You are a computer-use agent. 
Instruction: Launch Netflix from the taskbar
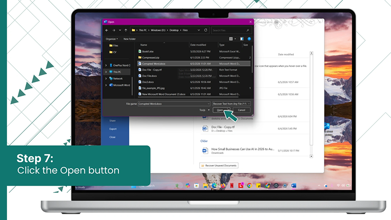pyautogui.click(x=232, y=186)
